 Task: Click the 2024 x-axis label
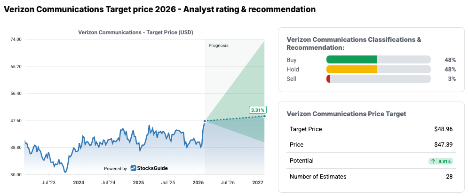tap(79, 182)
